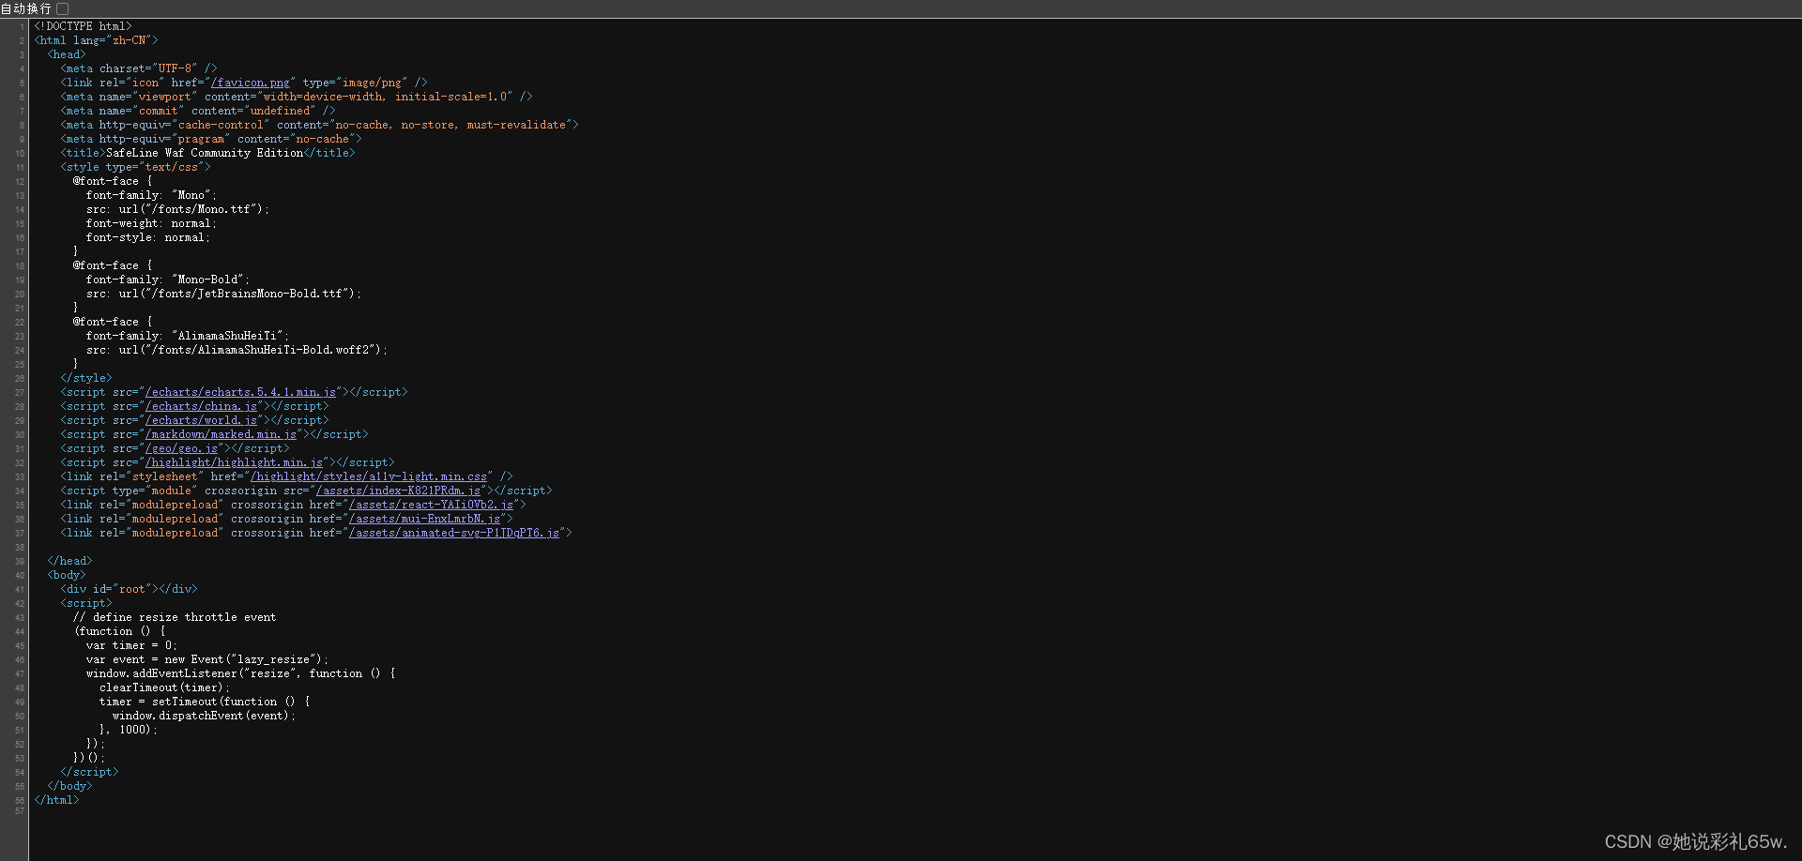Viewport: 1802px width, 861px height.
Task: Click the SafeLine Waf Community Edition title text
Action: 205,153
